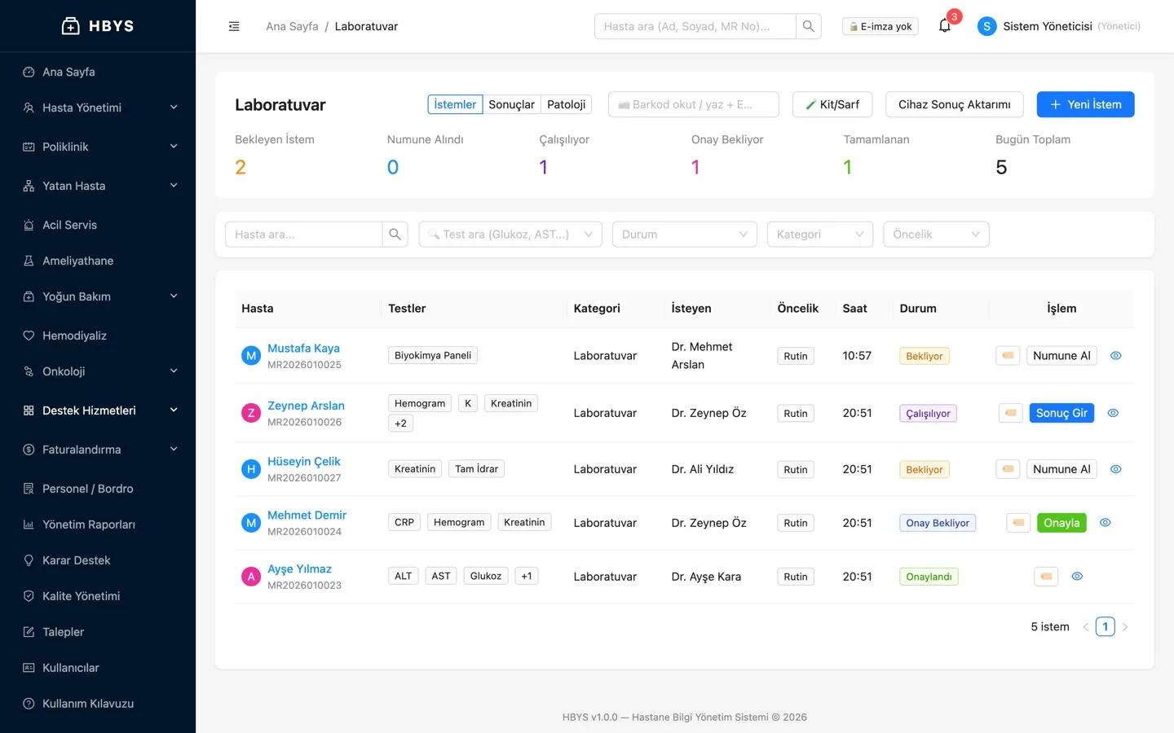Click Zeynep Arslan's Z avatar

click(251, 413)
